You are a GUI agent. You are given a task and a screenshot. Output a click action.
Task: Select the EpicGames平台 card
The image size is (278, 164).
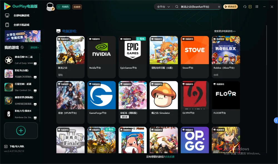tap(133, 57)
